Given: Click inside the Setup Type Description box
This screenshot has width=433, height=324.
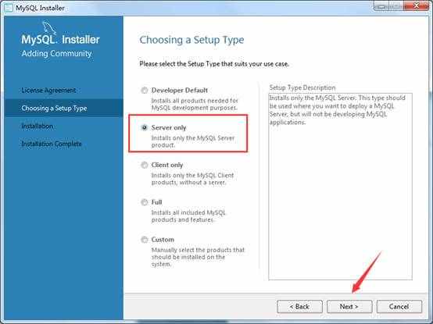Looking at the screenshot, I should 340,187.
